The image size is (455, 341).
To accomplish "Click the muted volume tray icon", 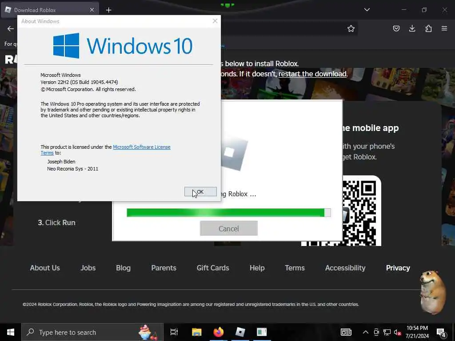I will 397,332.
